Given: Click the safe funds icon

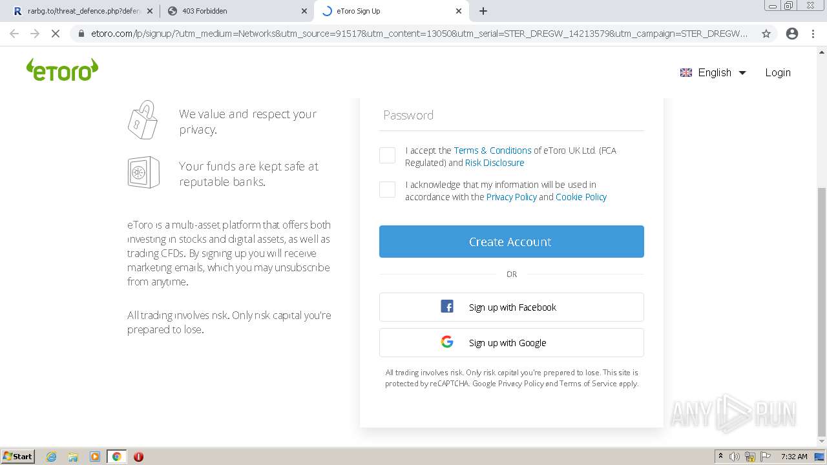Looking at the screenshot, I should [143, 172].
